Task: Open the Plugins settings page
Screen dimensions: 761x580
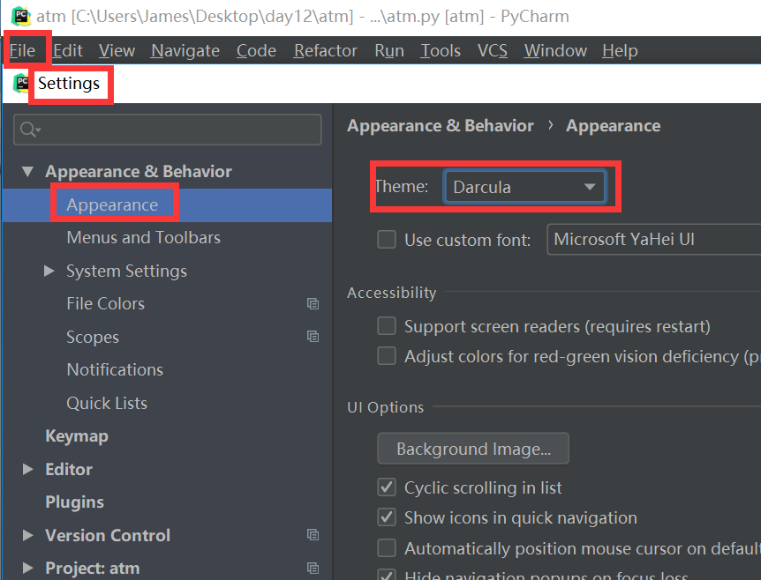Action: click(75, 502)
